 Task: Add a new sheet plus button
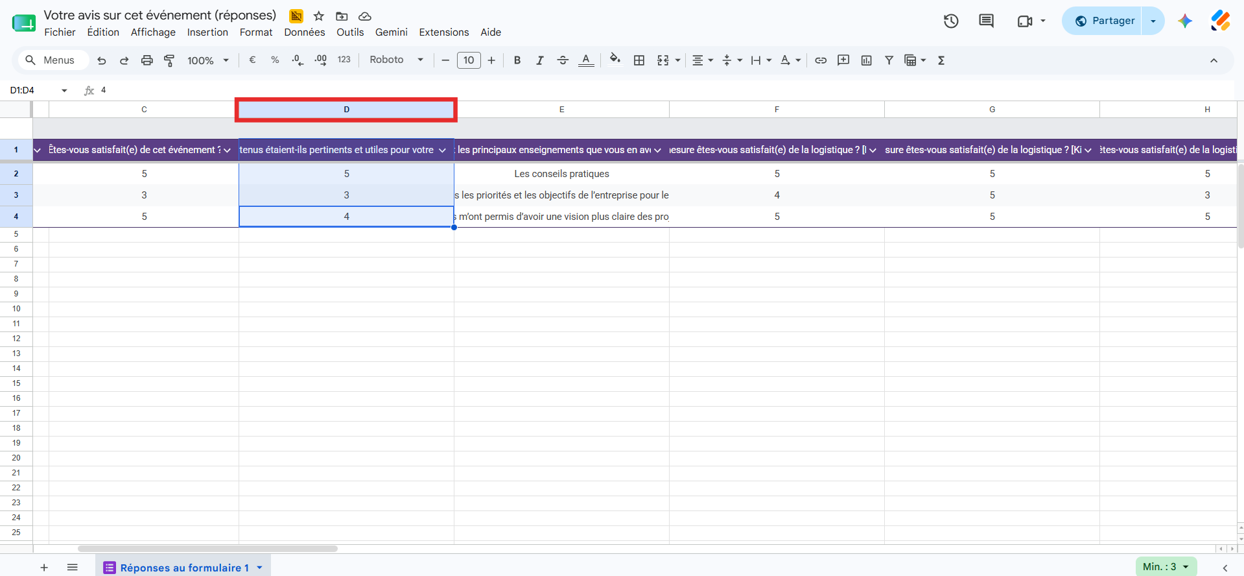tap(44, 568)
